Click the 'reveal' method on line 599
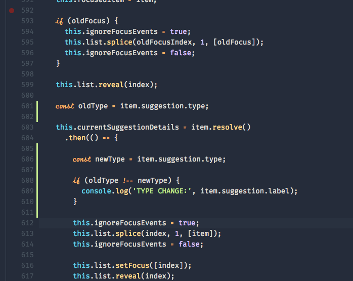The image size is (353, 281). point(111,85)
